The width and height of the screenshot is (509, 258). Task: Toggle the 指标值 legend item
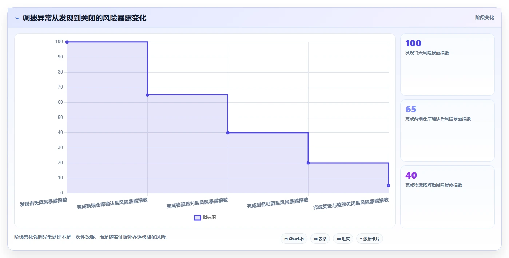[205, 217]
